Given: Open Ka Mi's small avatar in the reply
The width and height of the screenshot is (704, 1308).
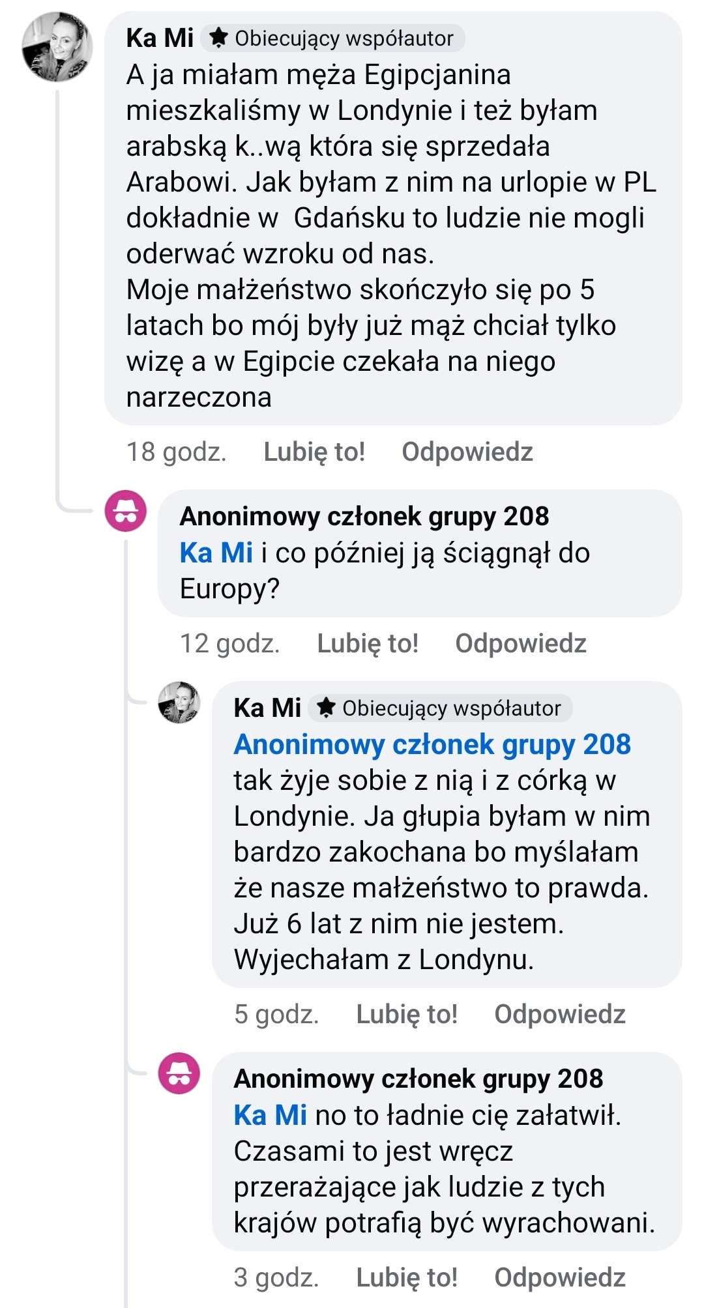Looking at the screenshot, I should tap(179, 703).
